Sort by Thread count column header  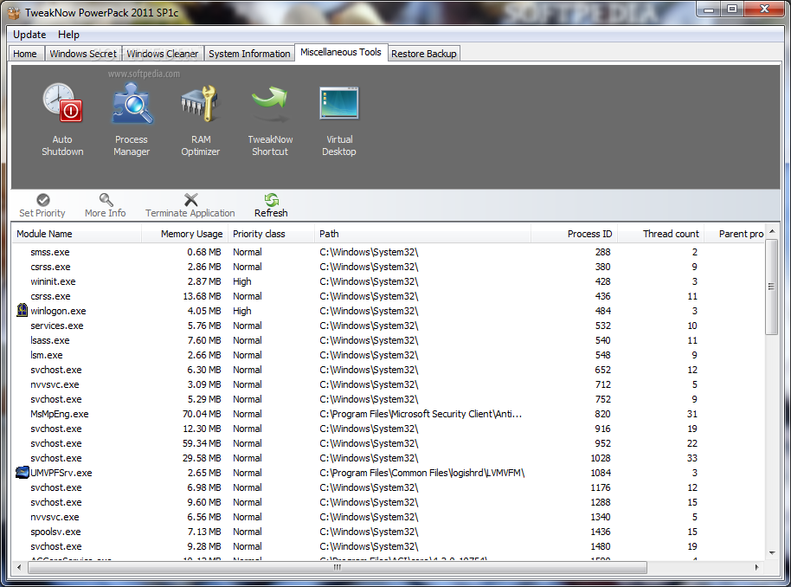pyautogui.click(x=661, y=234)
